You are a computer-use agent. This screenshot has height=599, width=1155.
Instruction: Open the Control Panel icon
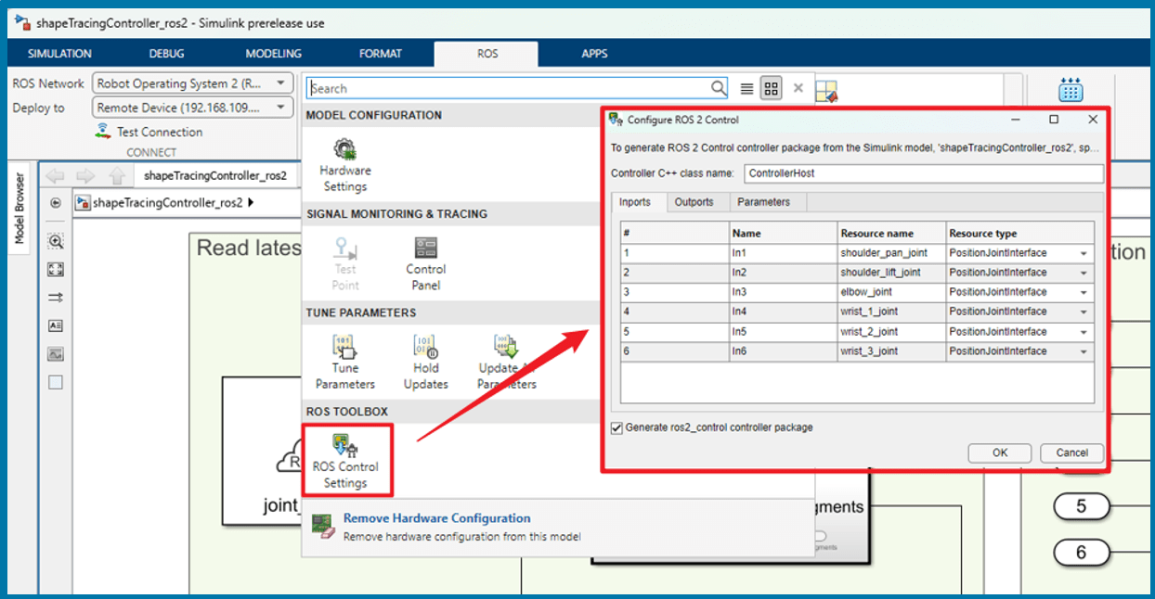pos(425,249)
